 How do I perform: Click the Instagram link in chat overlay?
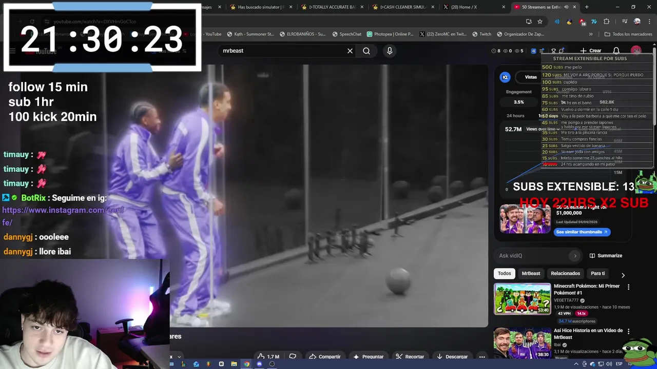63,216
